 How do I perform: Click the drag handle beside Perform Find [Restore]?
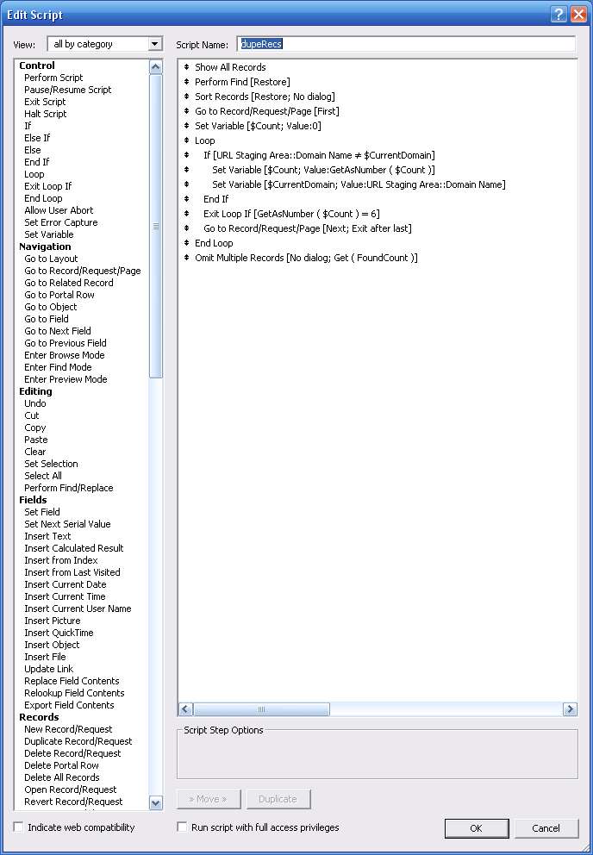[186, 82]
